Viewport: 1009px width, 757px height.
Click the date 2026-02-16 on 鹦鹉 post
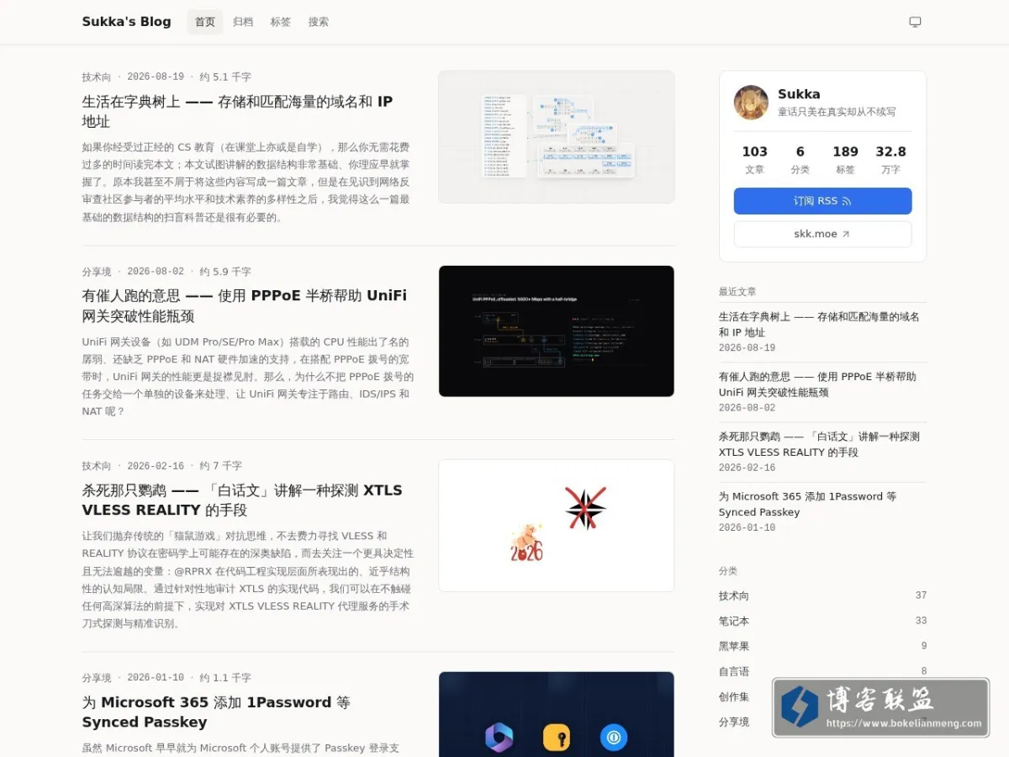point(156,465)
